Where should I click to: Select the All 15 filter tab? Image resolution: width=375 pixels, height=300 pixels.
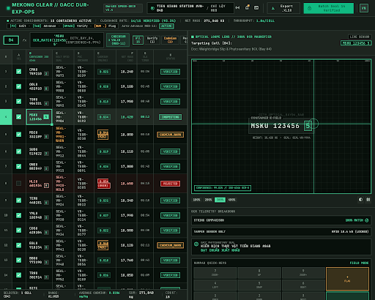[x=138, y=40]
